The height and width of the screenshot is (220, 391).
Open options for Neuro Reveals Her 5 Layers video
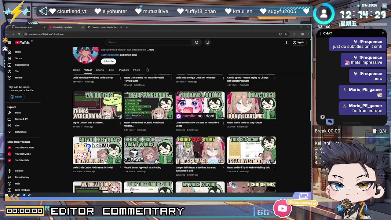[172, 123]
